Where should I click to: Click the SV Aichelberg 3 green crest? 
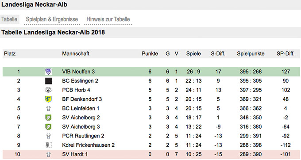point(48,127)
